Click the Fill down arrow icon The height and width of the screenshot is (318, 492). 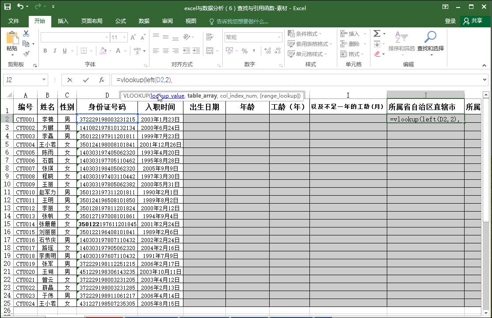377,44
